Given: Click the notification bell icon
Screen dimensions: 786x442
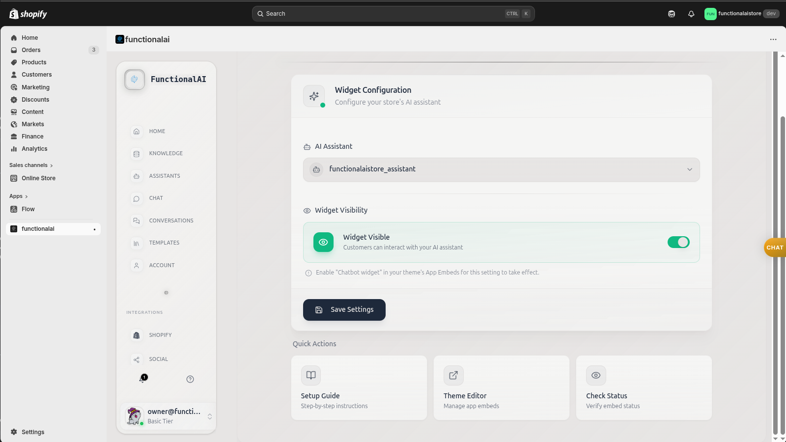Looking at the screenshot, I should pos(691,13).
